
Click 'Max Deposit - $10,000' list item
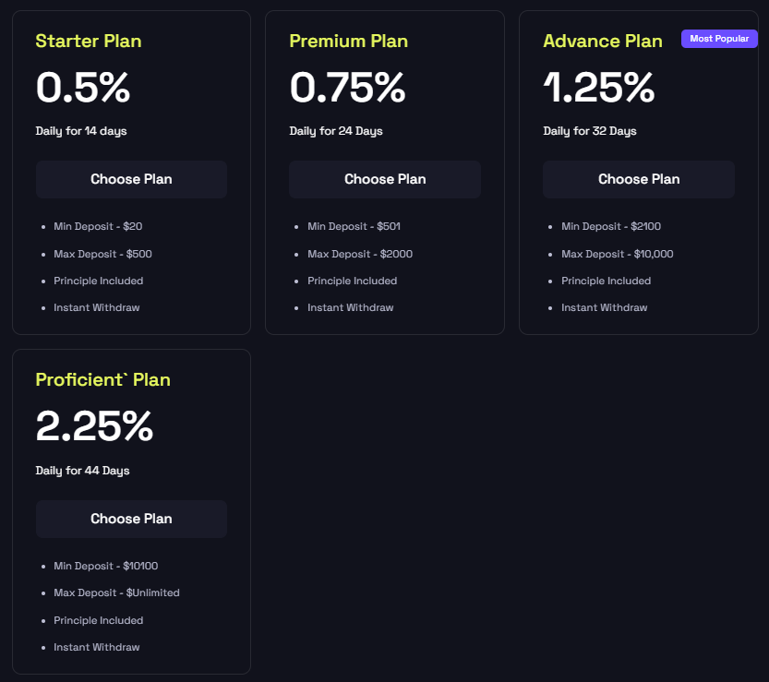point(617,254)
